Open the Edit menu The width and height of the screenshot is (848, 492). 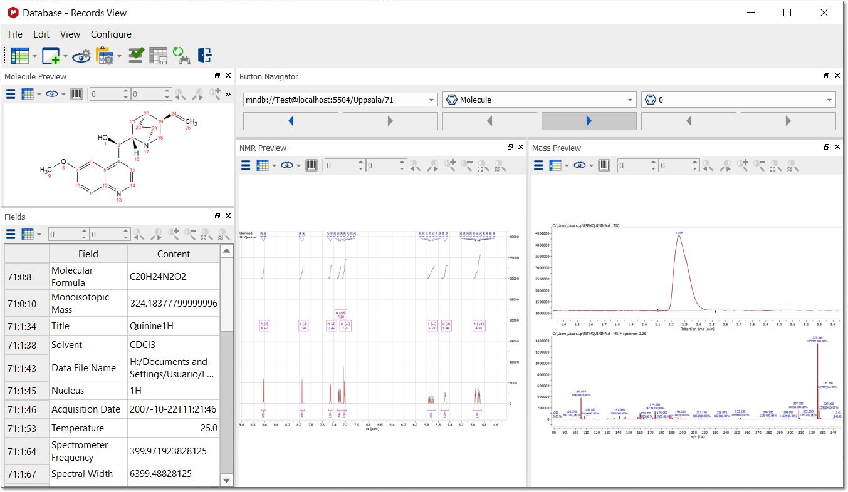[41, 34]
